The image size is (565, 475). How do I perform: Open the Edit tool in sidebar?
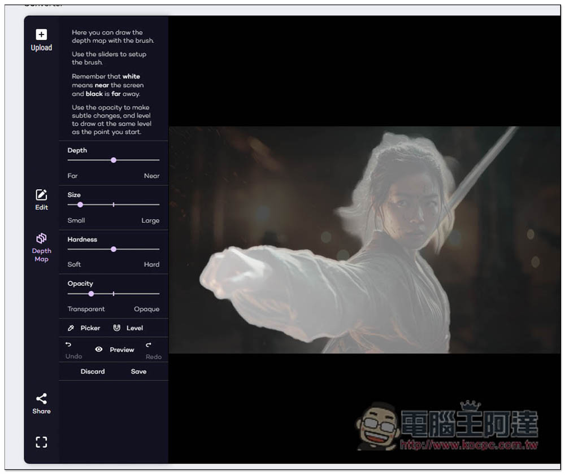[41, 195]
